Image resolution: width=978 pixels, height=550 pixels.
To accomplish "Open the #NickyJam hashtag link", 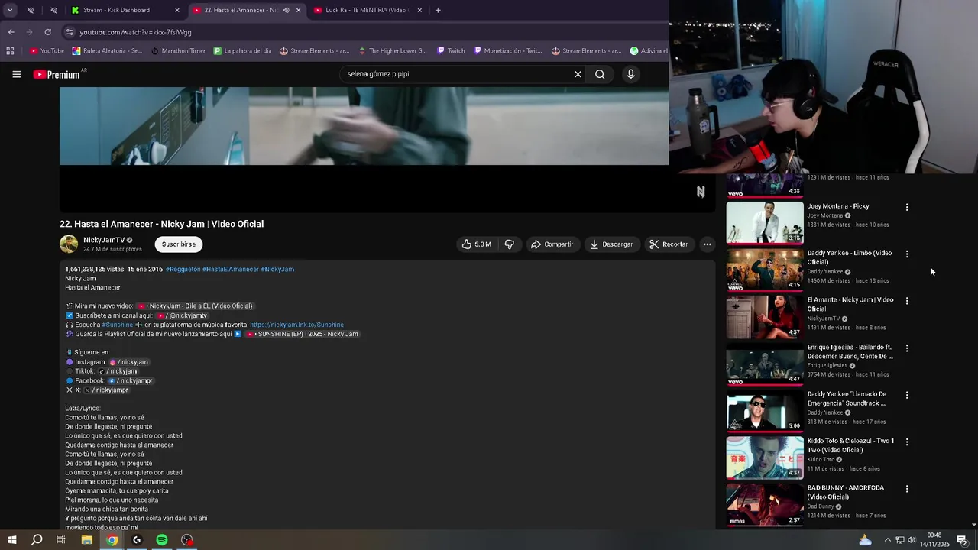I will pyautogui.click(x=277, y=270).
